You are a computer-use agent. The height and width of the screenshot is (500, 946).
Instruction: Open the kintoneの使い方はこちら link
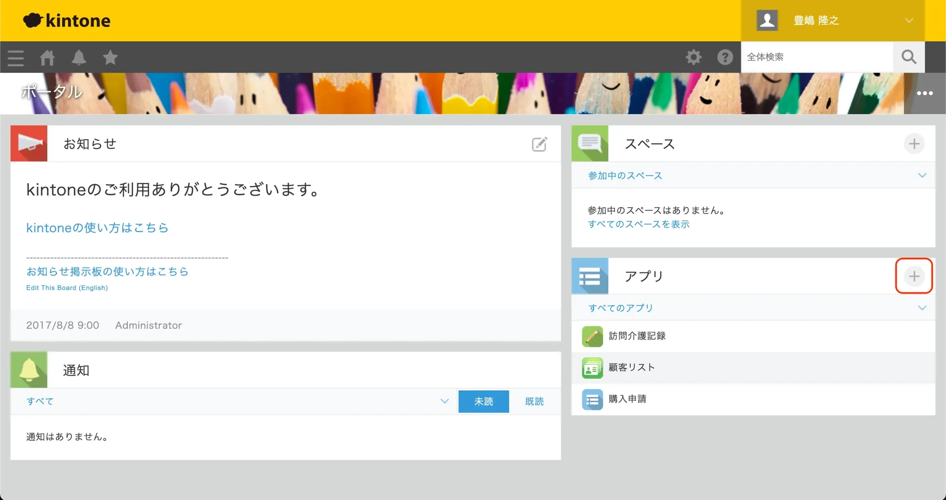pos(97,228)
